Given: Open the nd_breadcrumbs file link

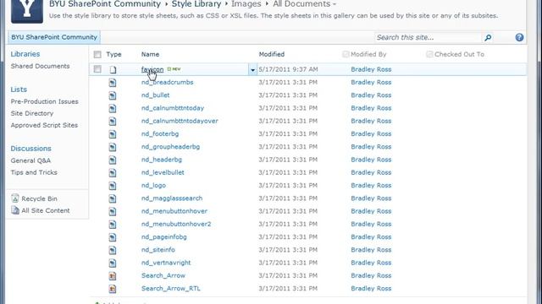Looking at the screenshot, I should [168, 83].
